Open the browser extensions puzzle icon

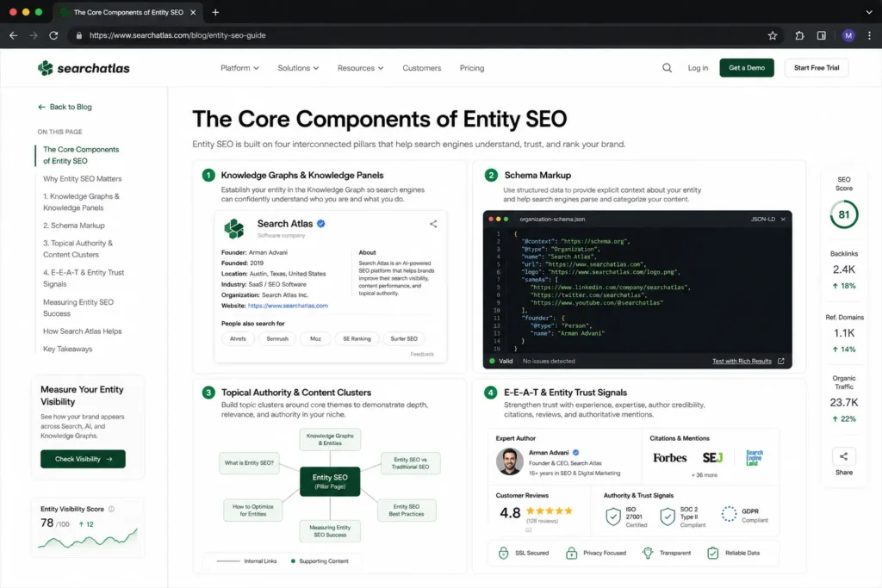pos(799,35)
